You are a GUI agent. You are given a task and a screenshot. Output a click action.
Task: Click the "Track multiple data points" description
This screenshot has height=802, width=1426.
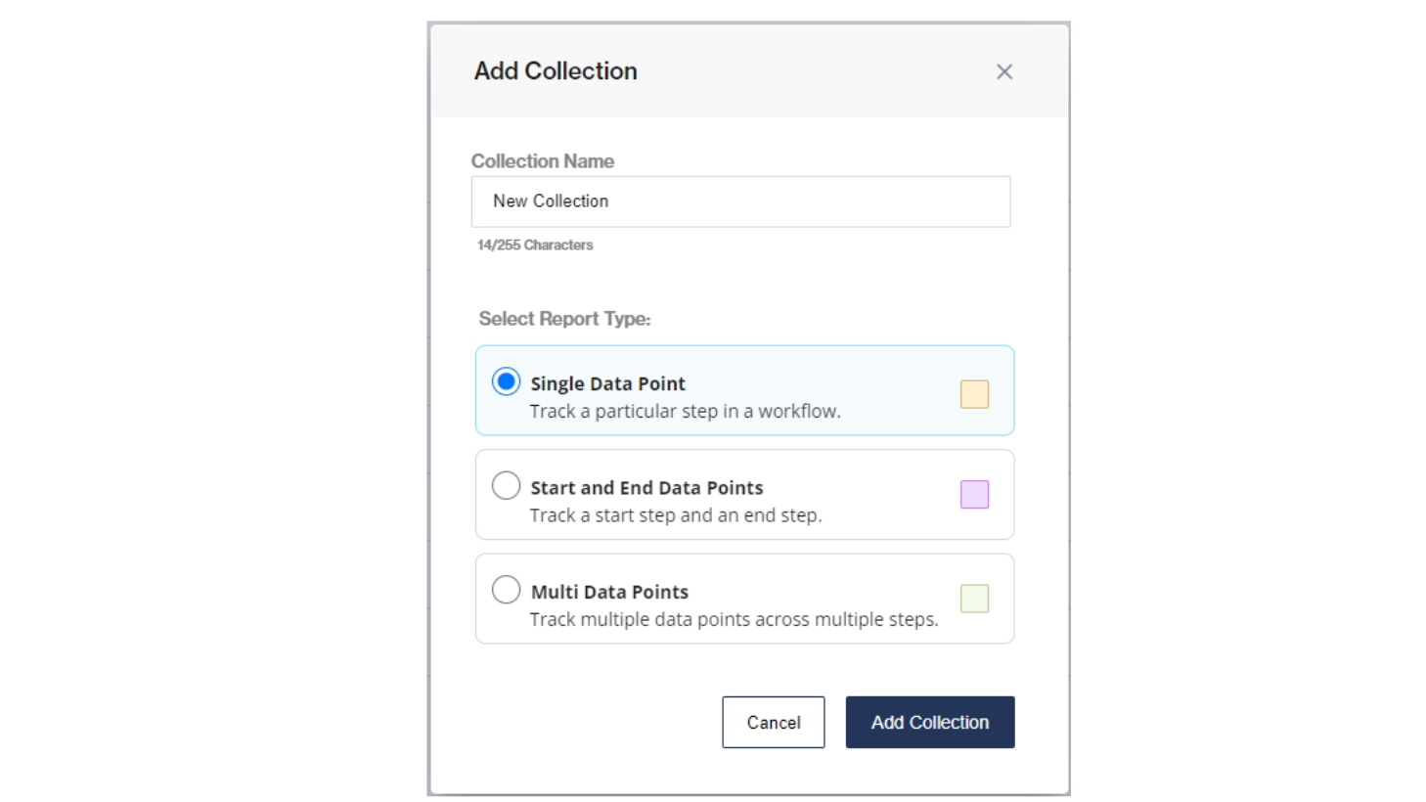(x=734, y=620)
